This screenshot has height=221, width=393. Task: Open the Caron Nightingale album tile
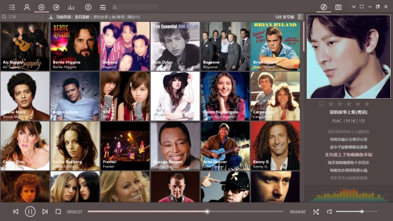pyautogui.click(x=225, y=96)
